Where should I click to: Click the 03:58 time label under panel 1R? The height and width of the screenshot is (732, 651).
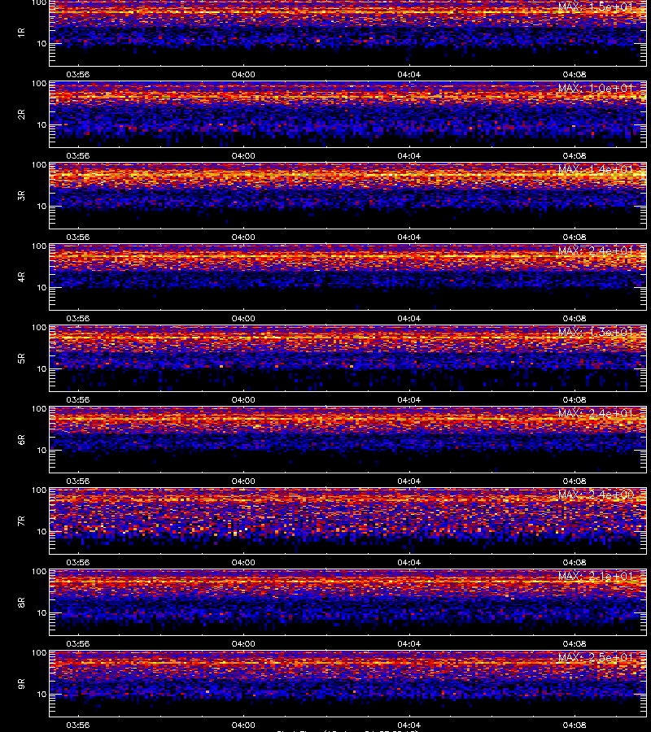point(78,74)
